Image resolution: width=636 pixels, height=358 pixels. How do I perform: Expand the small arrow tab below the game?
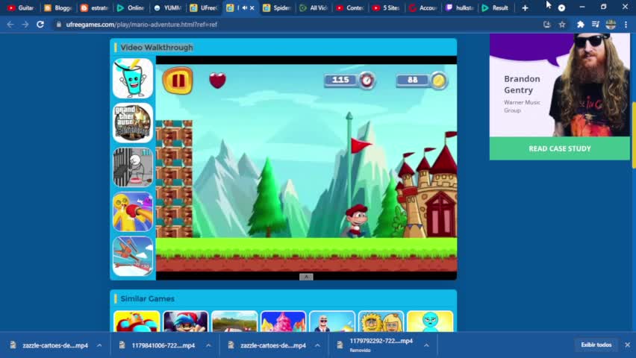[x=306, y=277]
